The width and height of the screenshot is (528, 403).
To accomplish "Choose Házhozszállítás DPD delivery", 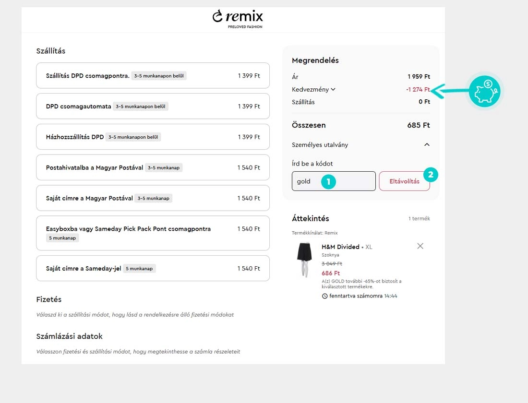I will (x=153, y=137).
